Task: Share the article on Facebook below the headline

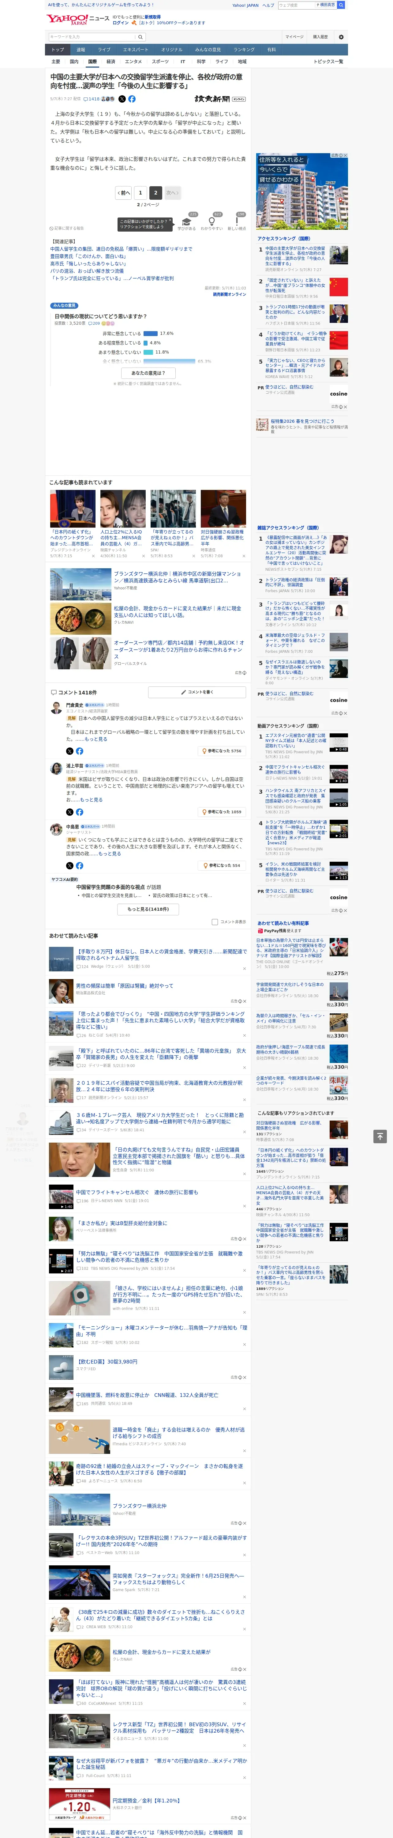Action: tap(132, 99)
